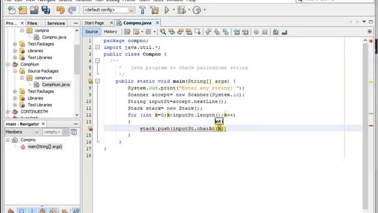
Task: Click Previous Bookmark icon
Action: [x=208, y=32]
